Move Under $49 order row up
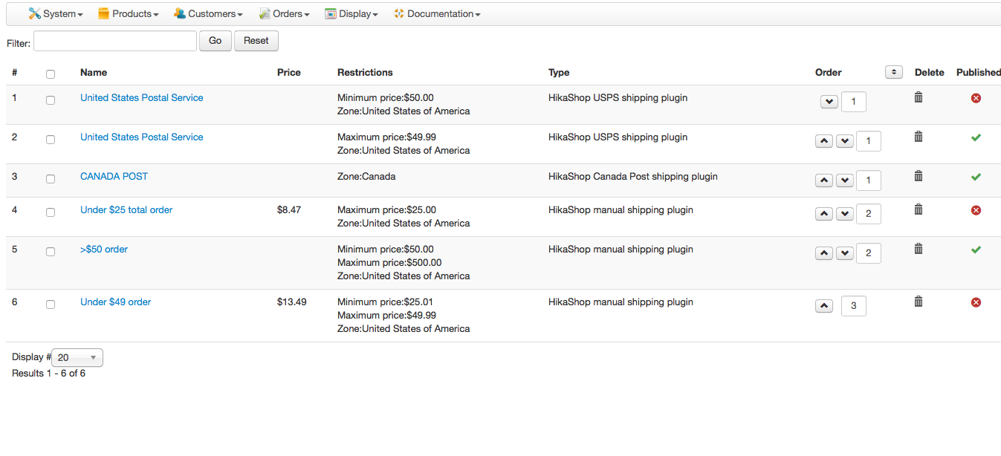This screenshot has height=456, width=1001. 824,306
